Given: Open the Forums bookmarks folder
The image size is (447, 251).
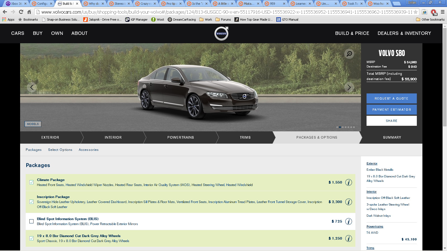Looking at the screenshot, I should click(223, 20).
